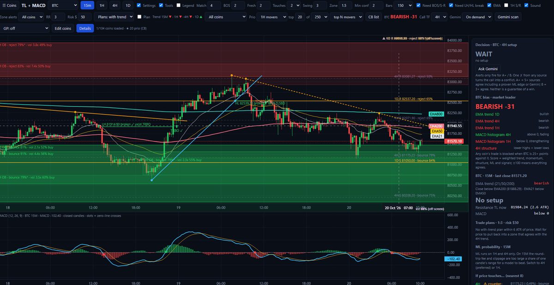Viewport: 554px width, 285px height.
Task: Toggle the Sound checkbox
Action: click(x=526, y=6)
